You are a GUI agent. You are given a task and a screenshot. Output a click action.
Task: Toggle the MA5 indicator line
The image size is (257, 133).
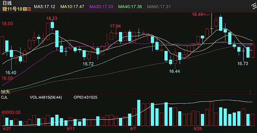44,7
